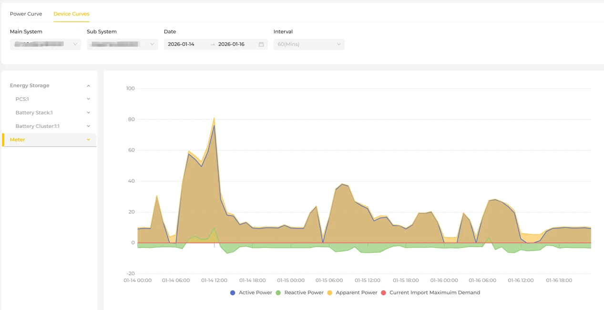Toggle Reactive Power legend series
Viewport: 604px width, 310px height.
(299, 293)
